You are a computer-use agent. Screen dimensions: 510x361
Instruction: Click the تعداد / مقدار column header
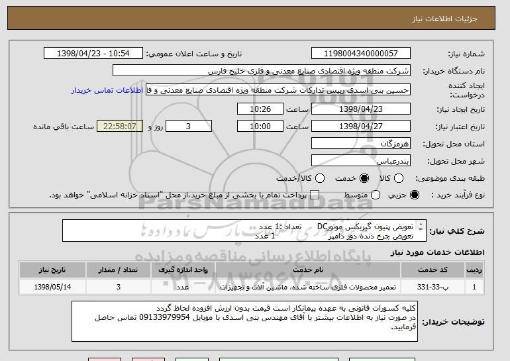pos(119,270)
